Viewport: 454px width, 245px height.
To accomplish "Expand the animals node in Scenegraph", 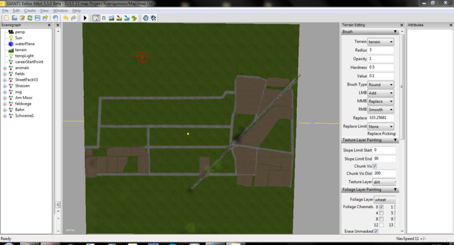I will (5, 68).
